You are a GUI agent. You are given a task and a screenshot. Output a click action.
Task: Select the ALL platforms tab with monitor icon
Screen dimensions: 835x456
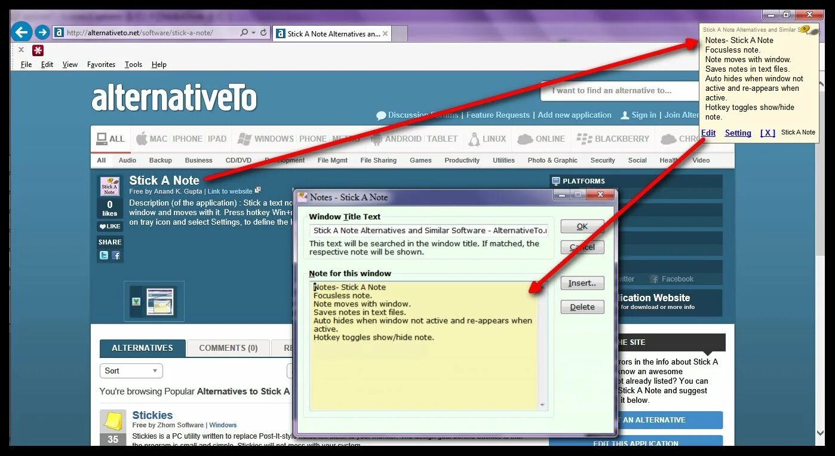tap(110, 139)
